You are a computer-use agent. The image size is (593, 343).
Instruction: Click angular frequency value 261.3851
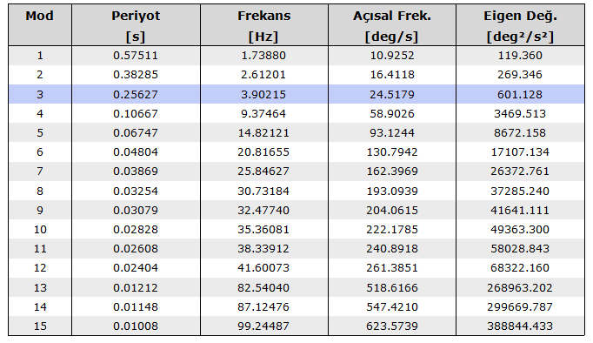click(x=392, y=268)
